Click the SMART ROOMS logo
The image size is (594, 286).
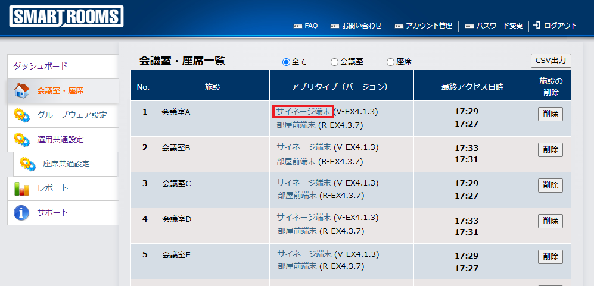[66, 16]
